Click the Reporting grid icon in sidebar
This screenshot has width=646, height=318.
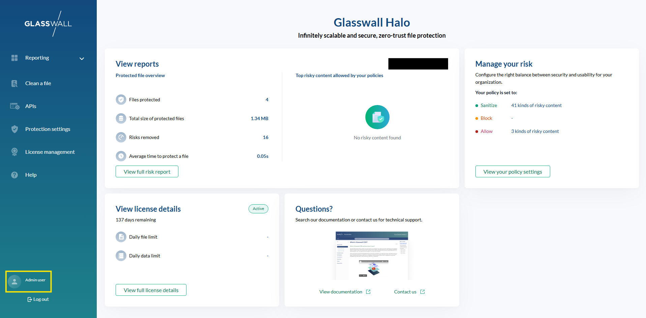click(x=14, y=58)
